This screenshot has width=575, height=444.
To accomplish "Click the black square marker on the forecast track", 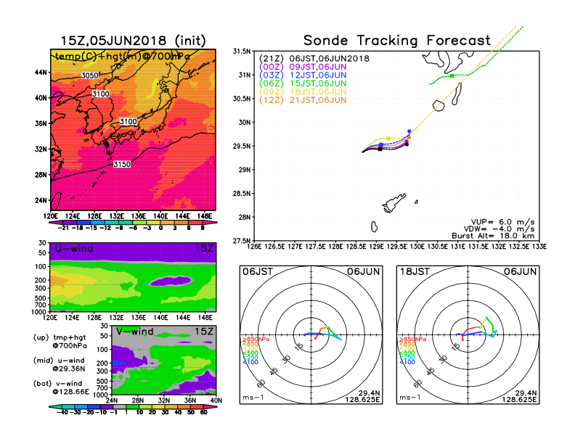I will coord(380,149).
